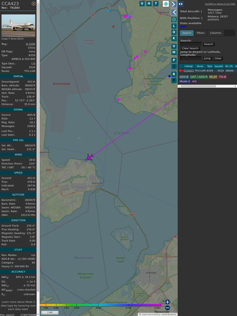The height and width of the screenshot is (316, 237).
Task: Click the Clear Search button
Action: (x=190, y=48)
